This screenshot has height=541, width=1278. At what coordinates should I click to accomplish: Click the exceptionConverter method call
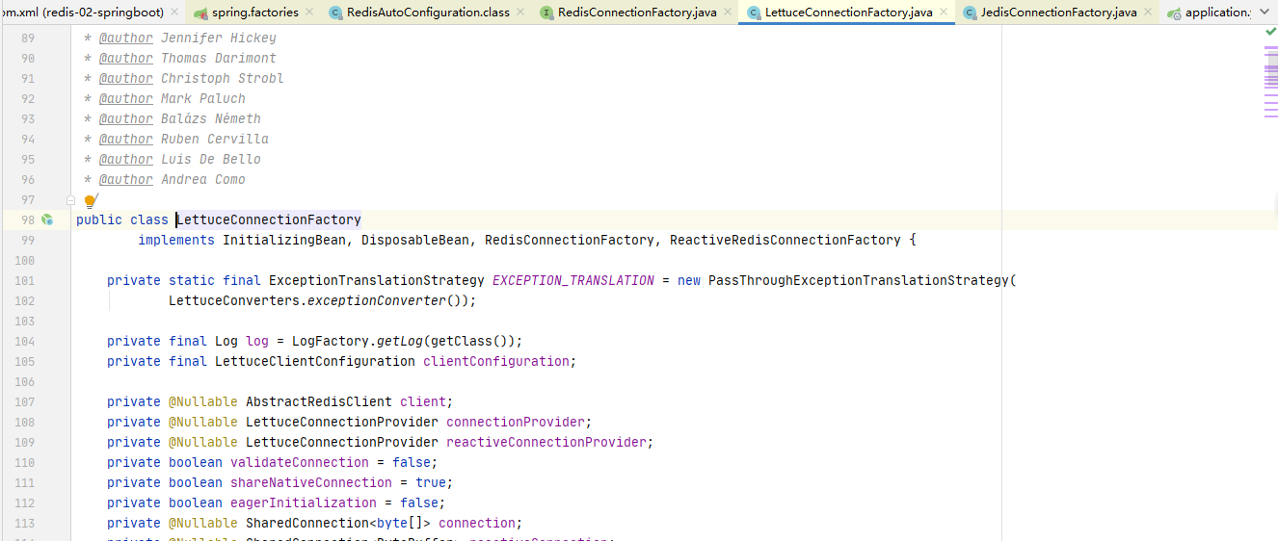(377, 300)
